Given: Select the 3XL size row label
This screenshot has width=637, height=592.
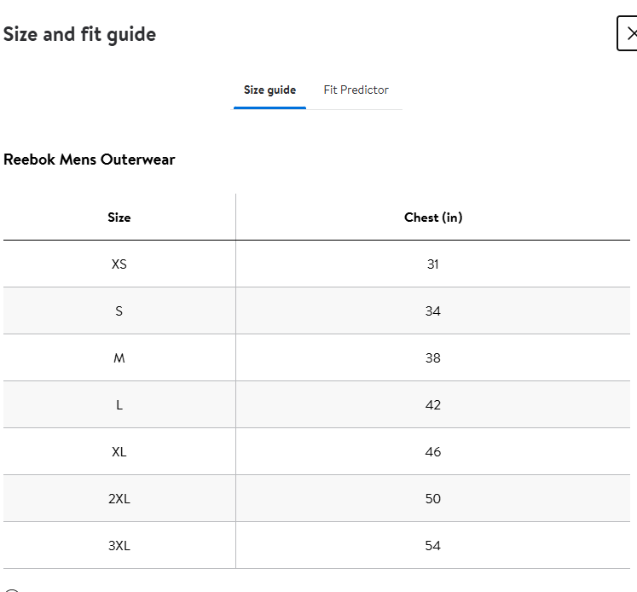Looking at the screenshot, I should coord(119,546).
